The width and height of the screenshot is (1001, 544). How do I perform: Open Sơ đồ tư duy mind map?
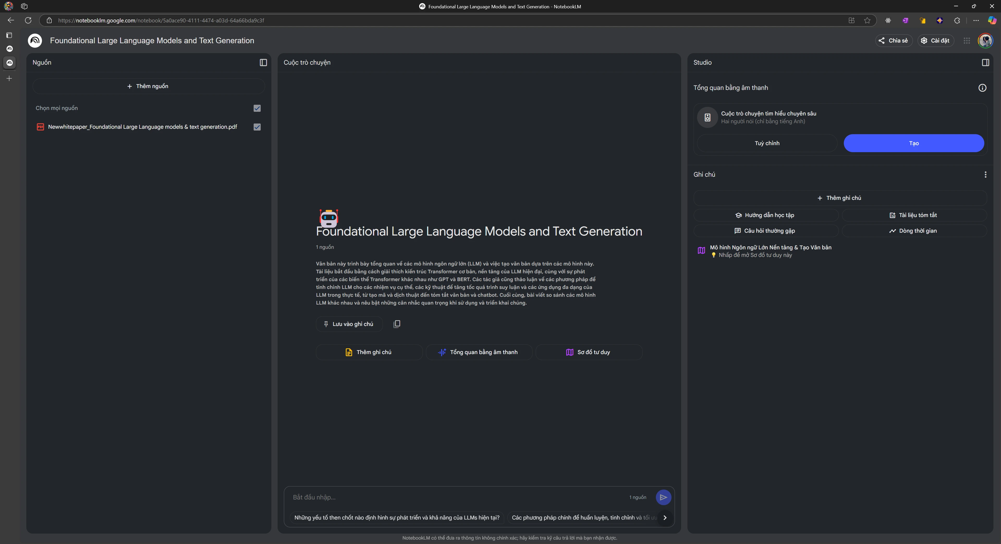point(589,352)
